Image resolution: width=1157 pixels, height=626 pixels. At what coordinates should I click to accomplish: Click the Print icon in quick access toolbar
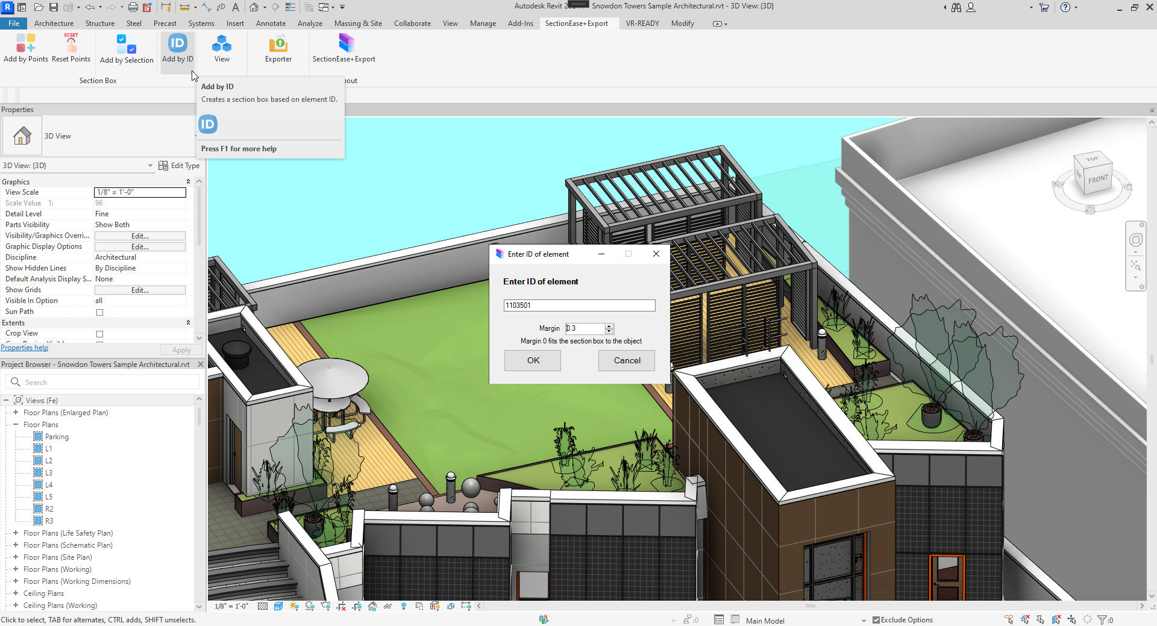tap(133, 7)
